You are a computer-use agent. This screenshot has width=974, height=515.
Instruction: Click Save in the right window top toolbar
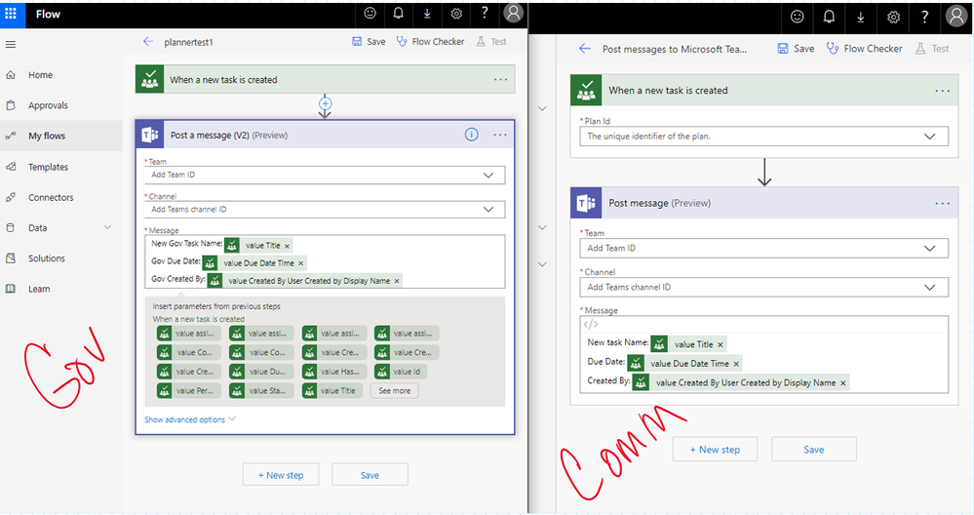pos(797,49)
